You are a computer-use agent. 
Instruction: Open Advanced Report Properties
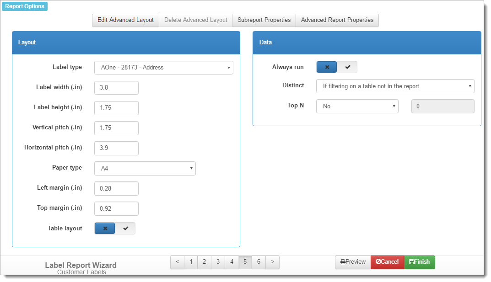coord(337,20)
